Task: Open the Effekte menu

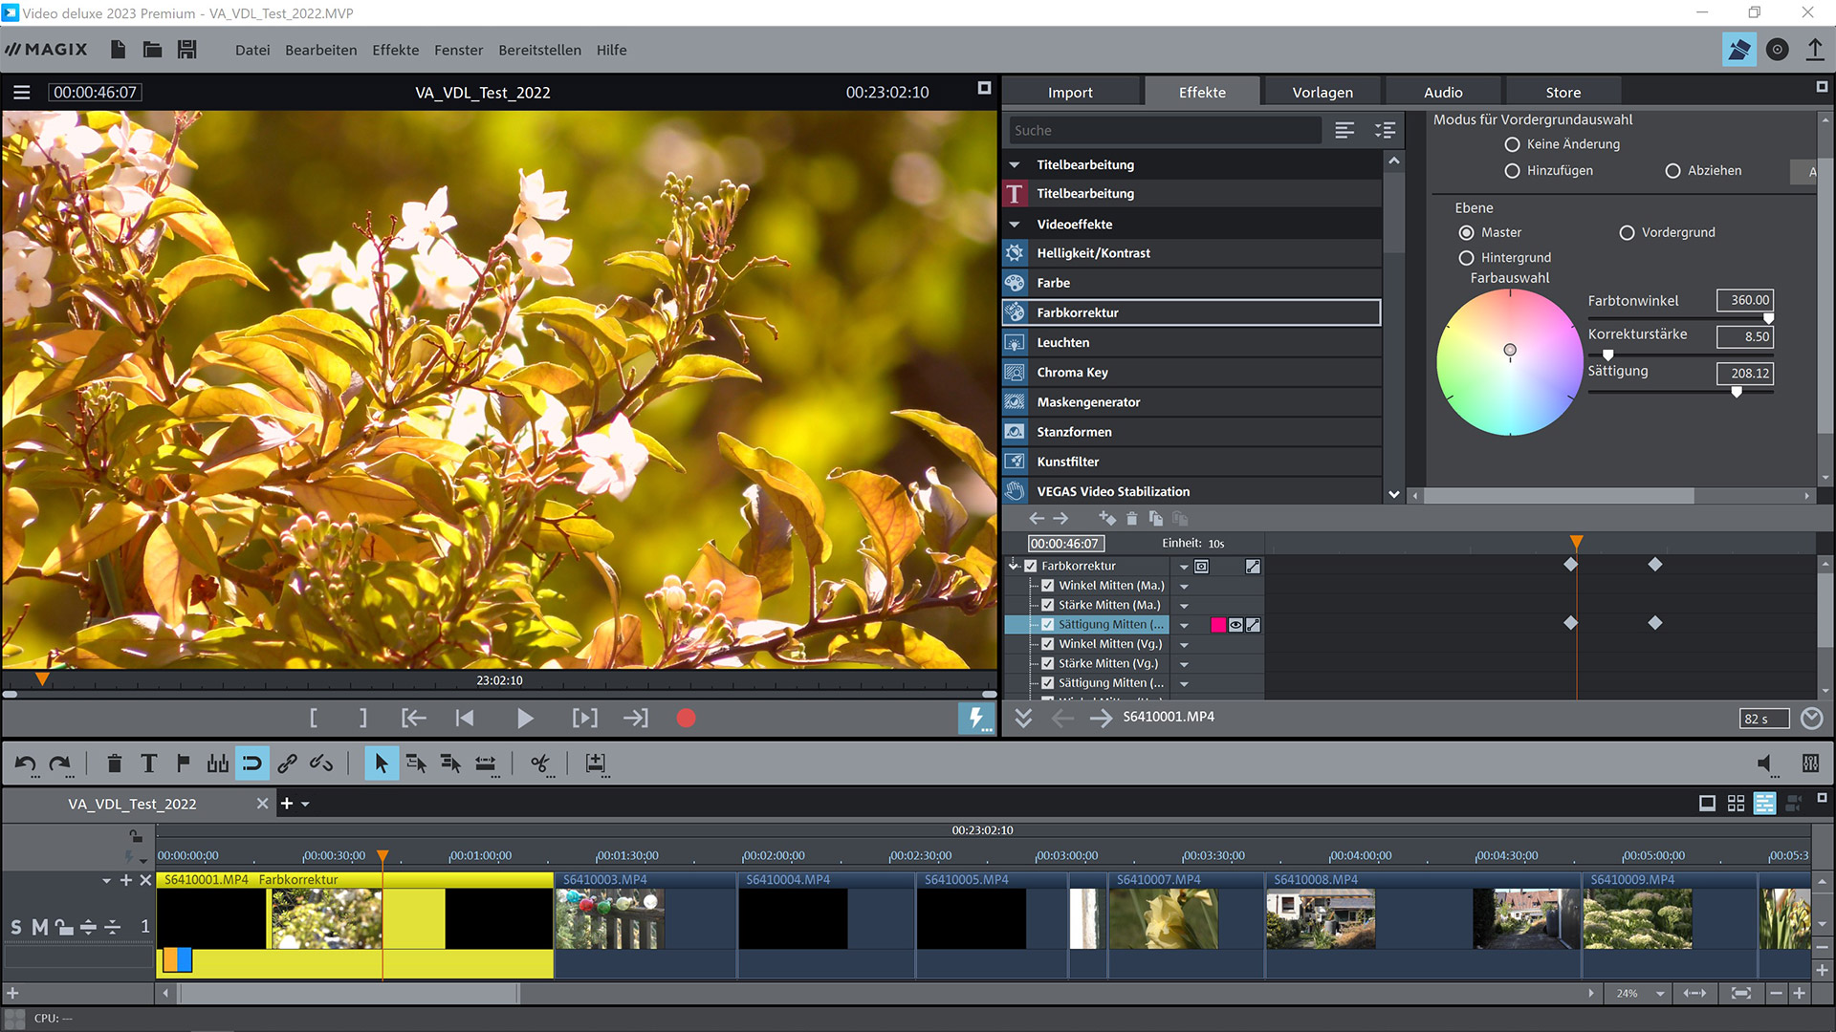Action: [395, 50]
